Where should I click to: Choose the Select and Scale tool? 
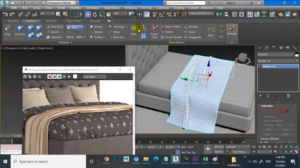(102, 14)
